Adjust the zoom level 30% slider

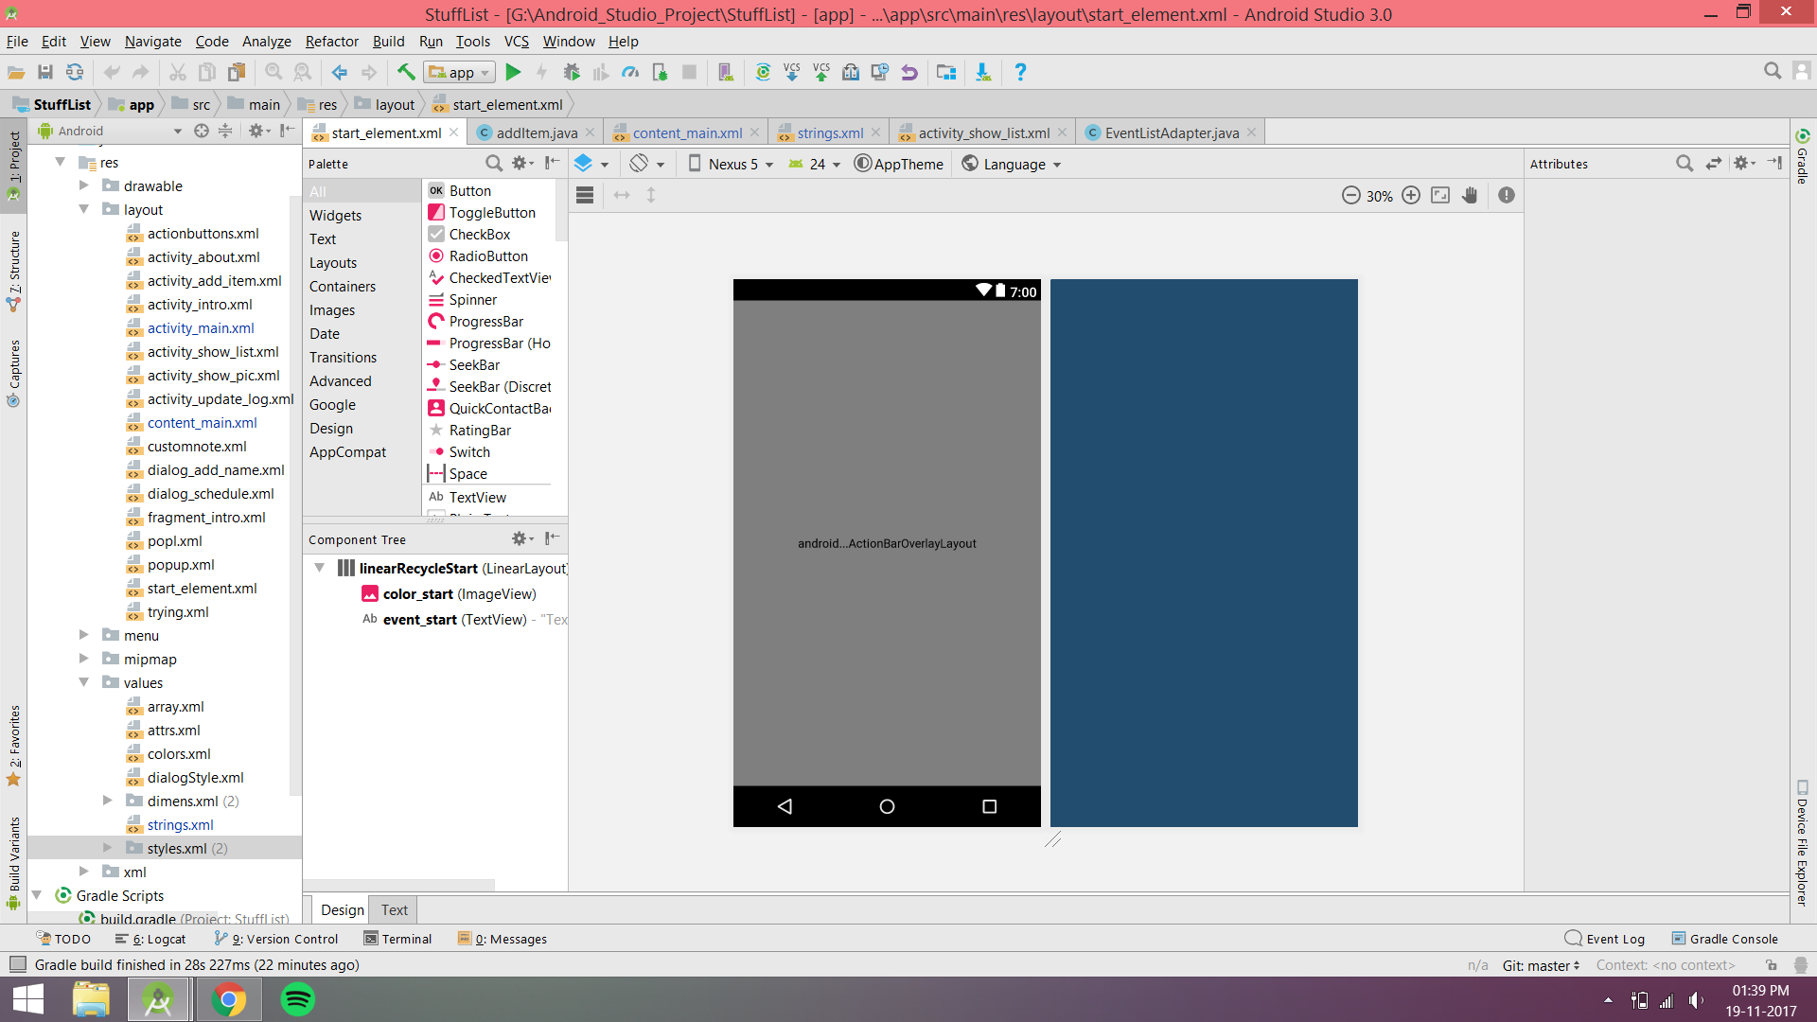(x=1382, y=195)
